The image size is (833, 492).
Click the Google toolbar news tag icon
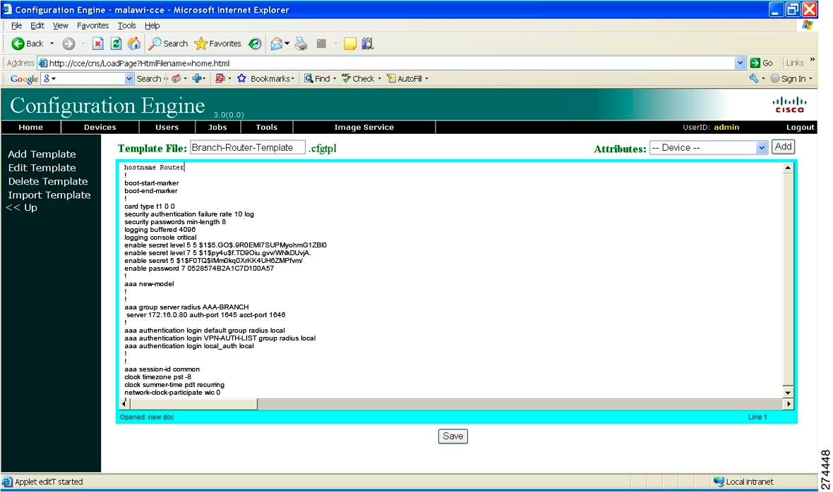click(x=176, y=78)
